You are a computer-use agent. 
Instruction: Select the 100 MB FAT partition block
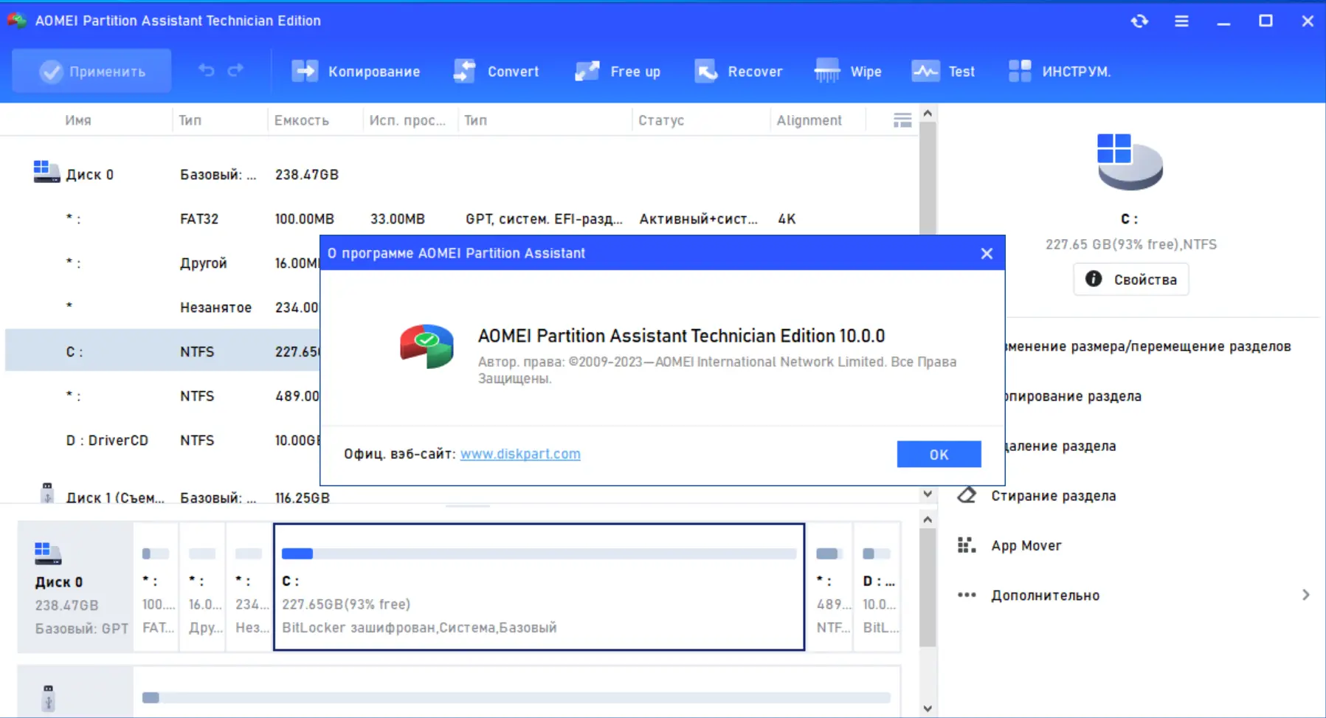(156, 587)
